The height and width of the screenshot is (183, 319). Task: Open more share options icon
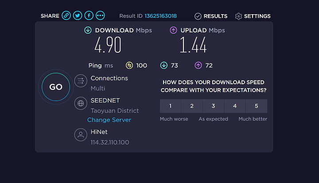point(100,16)
